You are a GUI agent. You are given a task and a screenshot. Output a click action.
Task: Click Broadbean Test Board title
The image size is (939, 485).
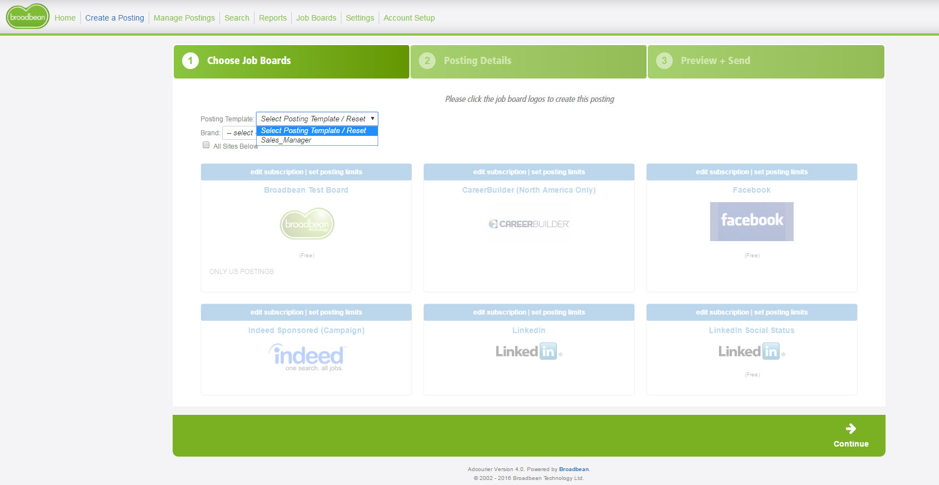(x=306, y=190)
